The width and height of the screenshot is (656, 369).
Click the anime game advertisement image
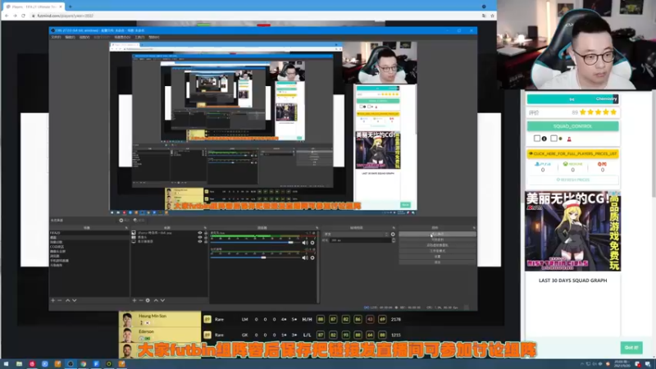[572, 231]
